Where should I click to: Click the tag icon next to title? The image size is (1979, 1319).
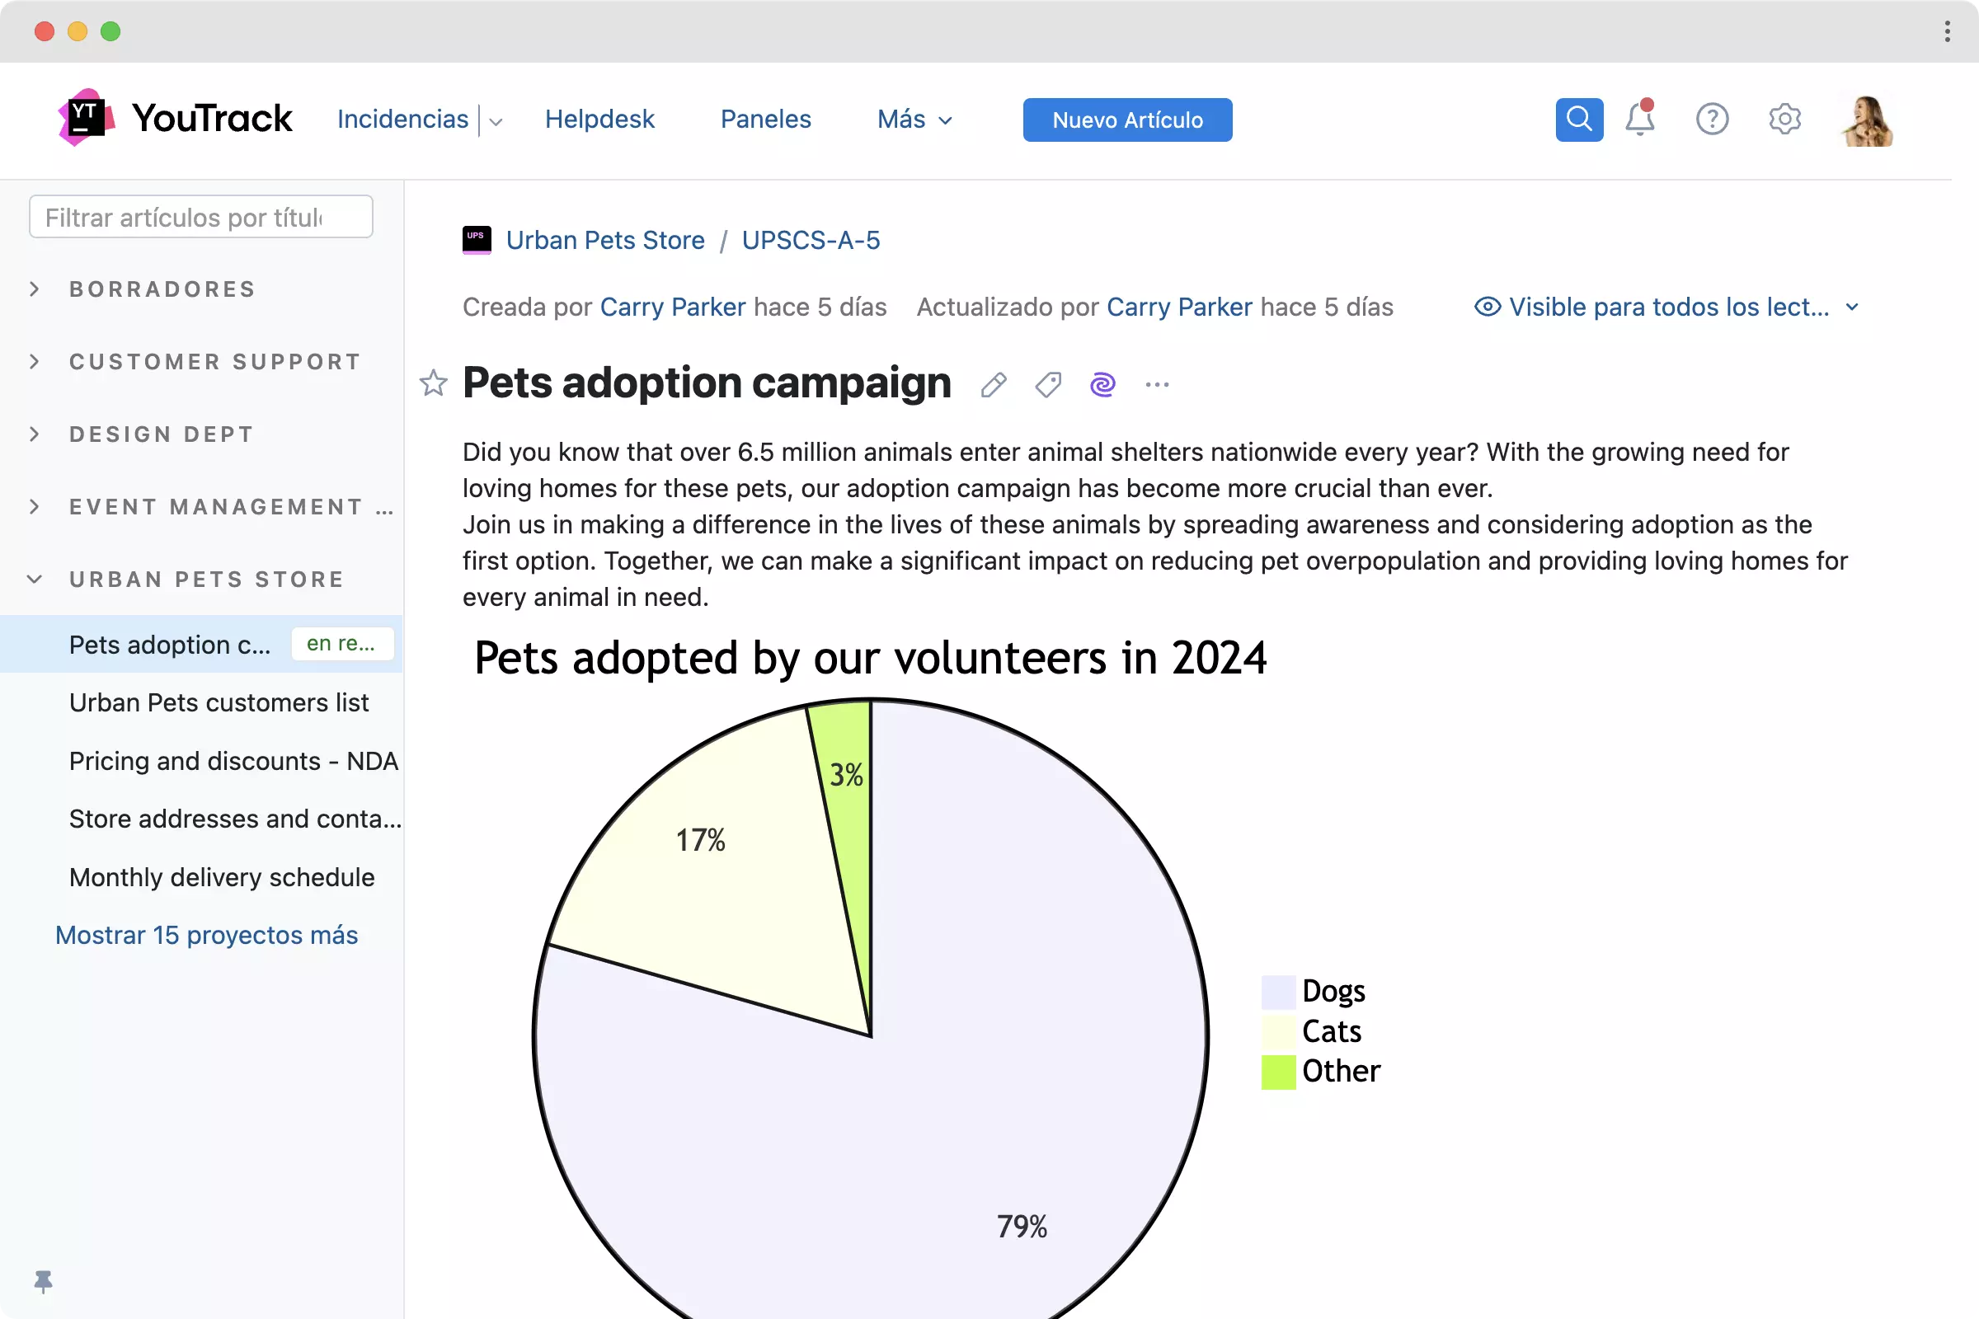[1047, 385]
